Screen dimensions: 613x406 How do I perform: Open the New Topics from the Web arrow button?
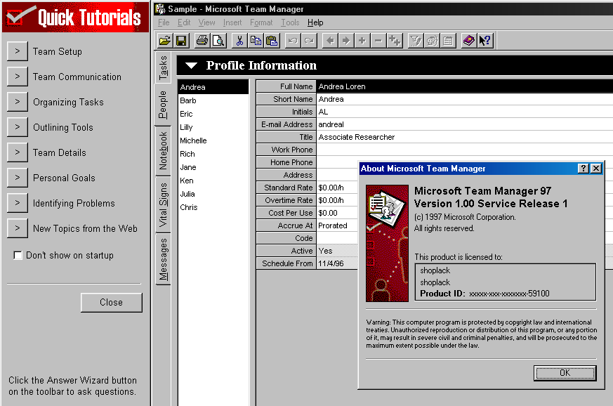[x=17, y=228]
